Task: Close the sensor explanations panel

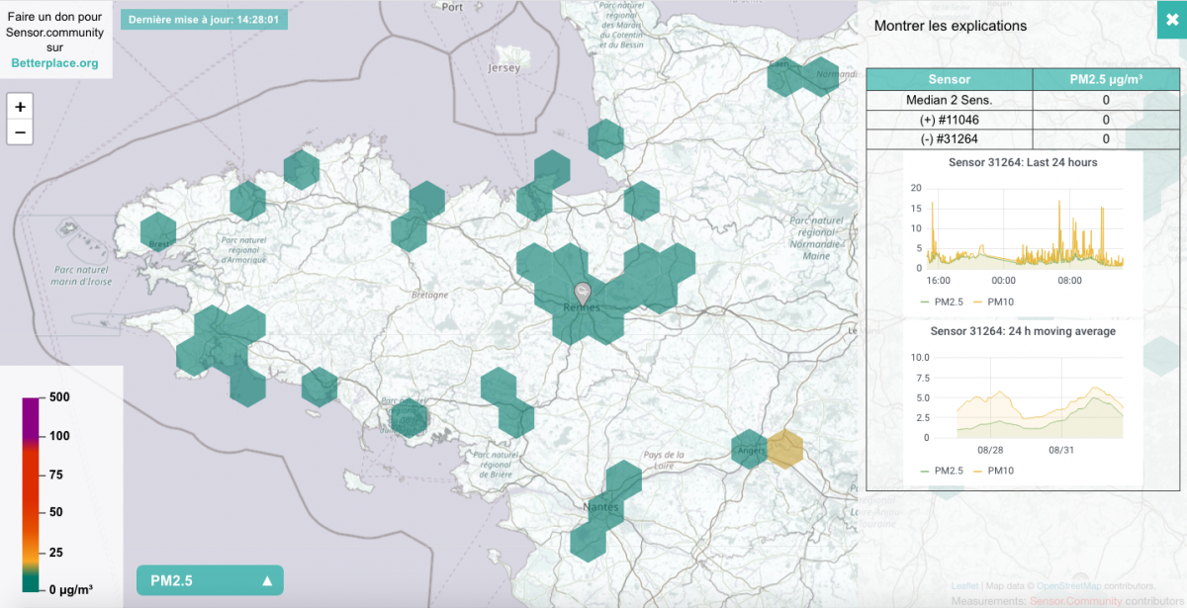Action: pos(1171,18)
